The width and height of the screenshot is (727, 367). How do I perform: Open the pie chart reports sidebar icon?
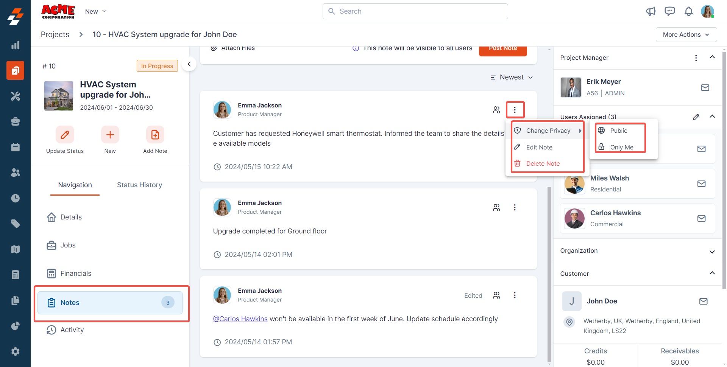pos(15,326)
